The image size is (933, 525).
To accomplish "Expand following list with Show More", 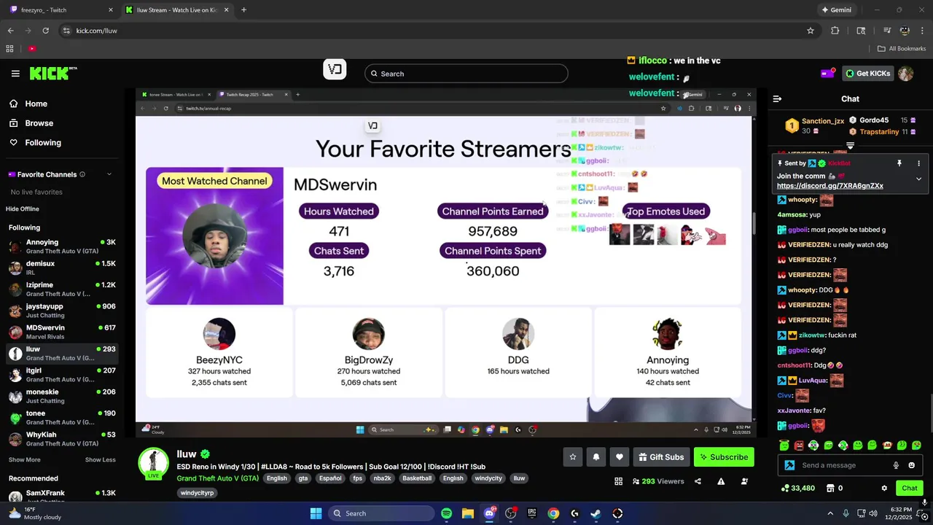I will click(x=25, y=460).
